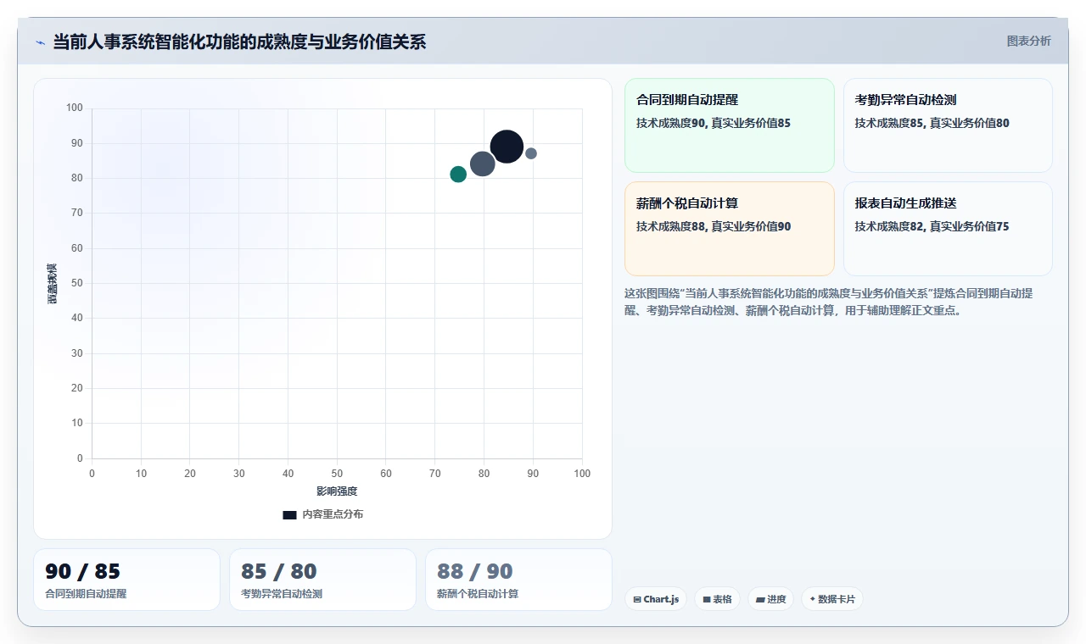Open the 考勤异常自动检测 card
1086x644 pixels.
click(948, 125)
